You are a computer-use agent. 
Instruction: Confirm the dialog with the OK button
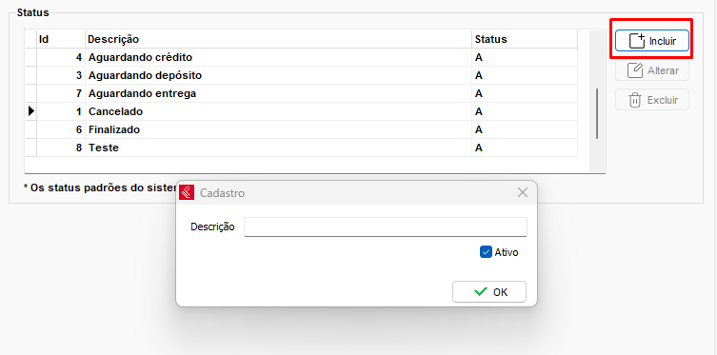(489, 292)
